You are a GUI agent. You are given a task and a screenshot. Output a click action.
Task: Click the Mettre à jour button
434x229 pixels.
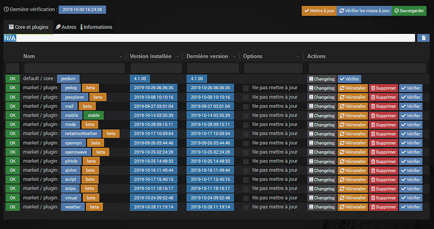click(x=319, y=11)
